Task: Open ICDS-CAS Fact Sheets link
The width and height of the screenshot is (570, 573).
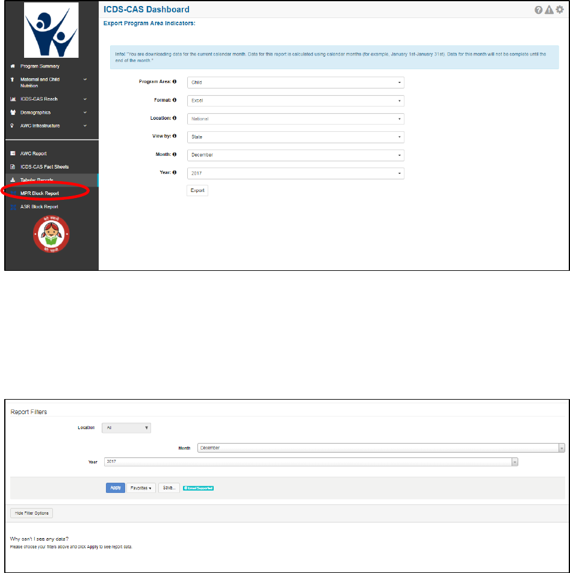Action: click(x=45, y=167)
